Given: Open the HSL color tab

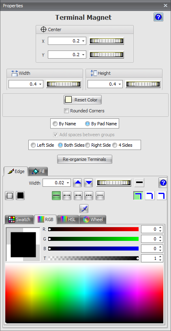Looking at the screenshot, I should tap(68, 219).
